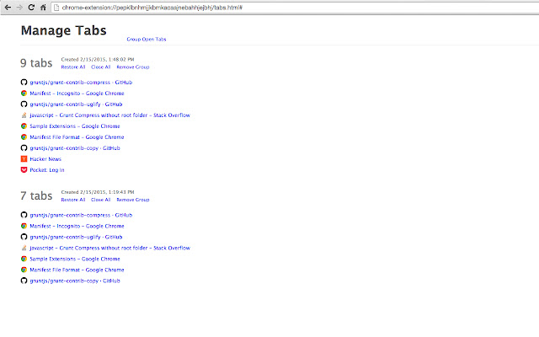539x337 pixels.
Task: Focus the chrome-extension URL address field
Action: (296, 8)
